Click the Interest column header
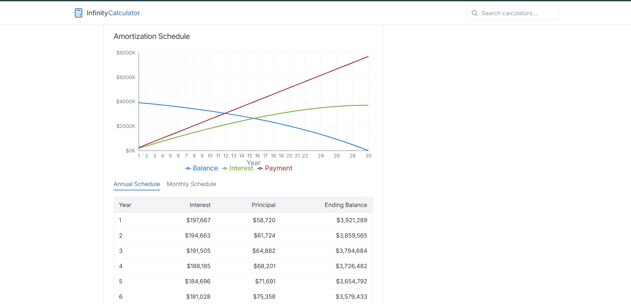This screenshot has height=304, width=631. click(x=200, y=205)
